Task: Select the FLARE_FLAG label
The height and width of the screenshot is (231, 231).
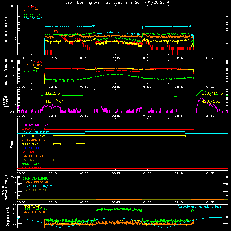Action: tap(30, 144)
